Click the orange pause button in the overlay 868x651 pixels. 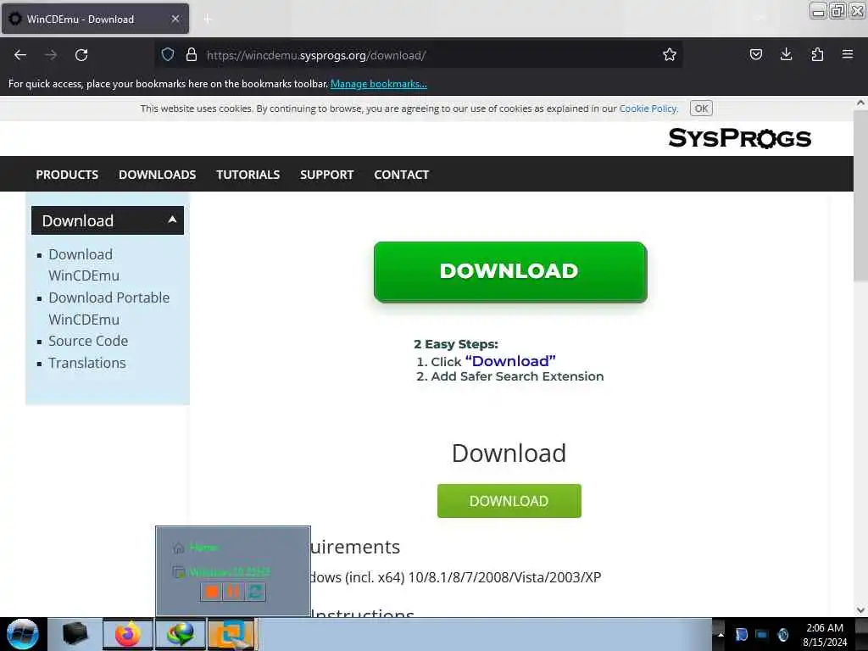(x=233, y=592)
